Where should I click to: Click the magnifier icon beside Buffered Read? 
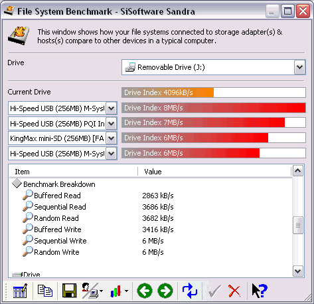pyautogui.click(x=28, y=195)
